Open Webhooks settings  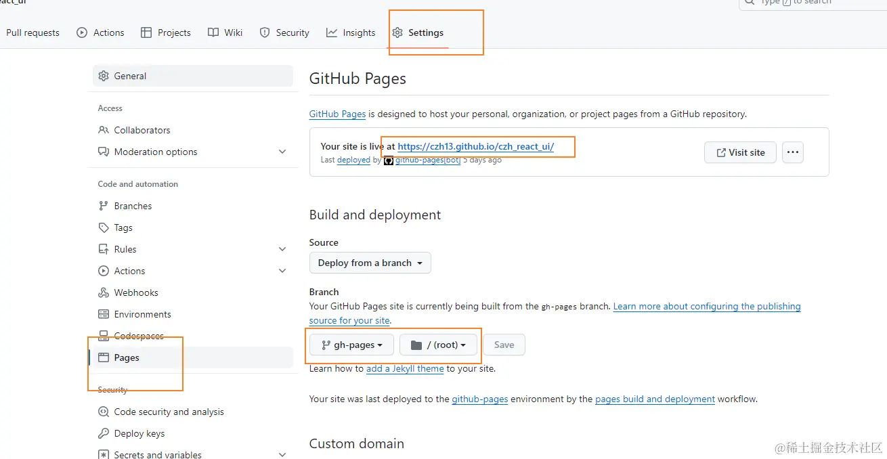coord(193,292)
